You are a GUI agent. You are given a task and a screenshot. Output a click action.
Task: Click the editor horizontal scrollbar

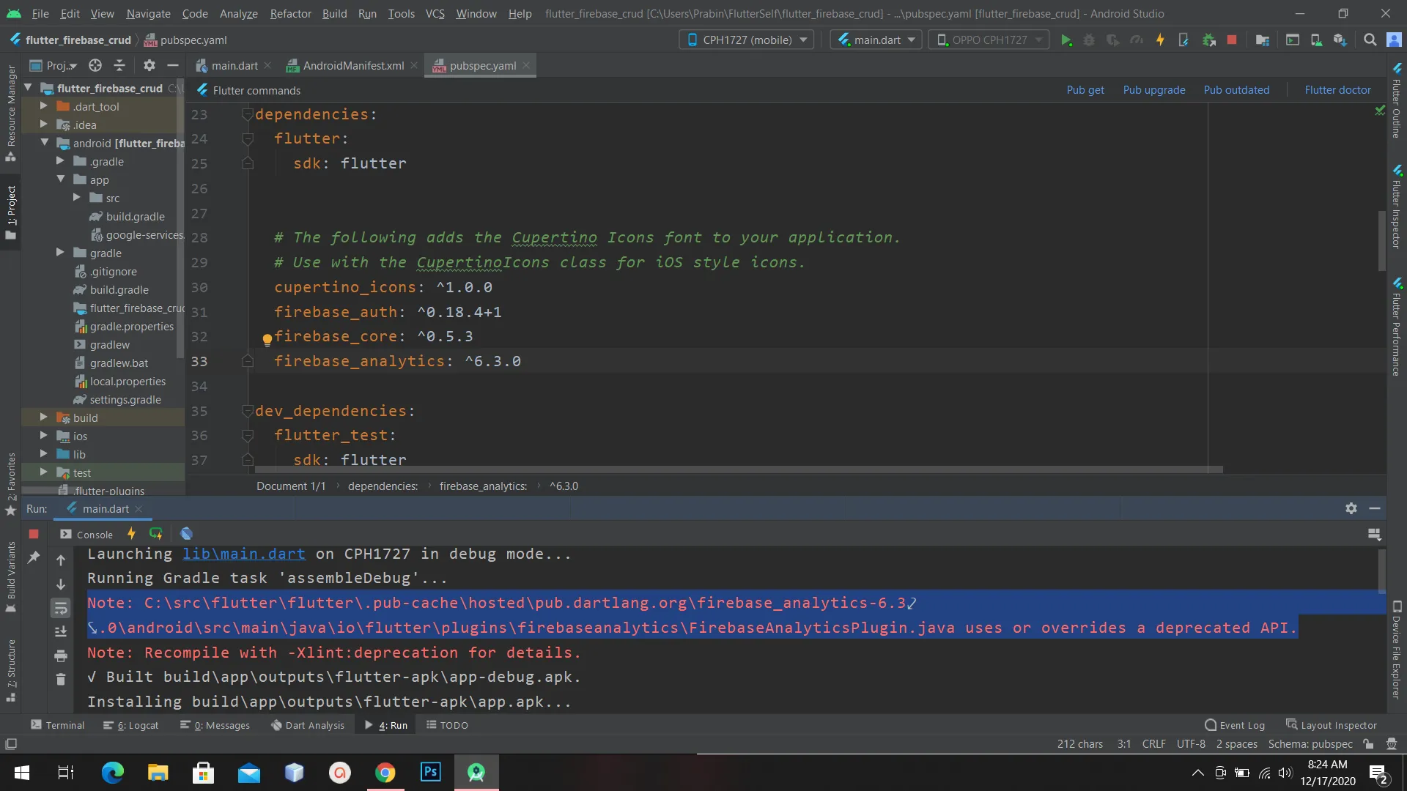click(733, 469)
